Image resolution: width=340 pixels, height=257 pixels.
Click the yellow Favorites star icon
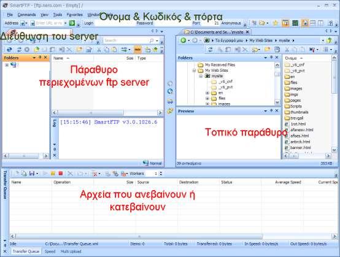(276, 23)
